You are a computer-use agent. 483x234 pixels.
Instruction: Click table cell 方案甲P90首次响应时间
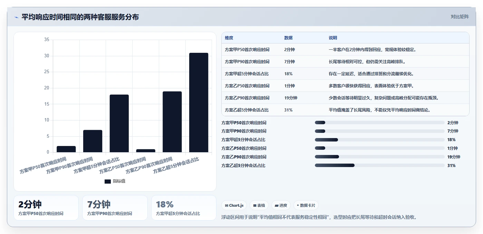point(247,62)
